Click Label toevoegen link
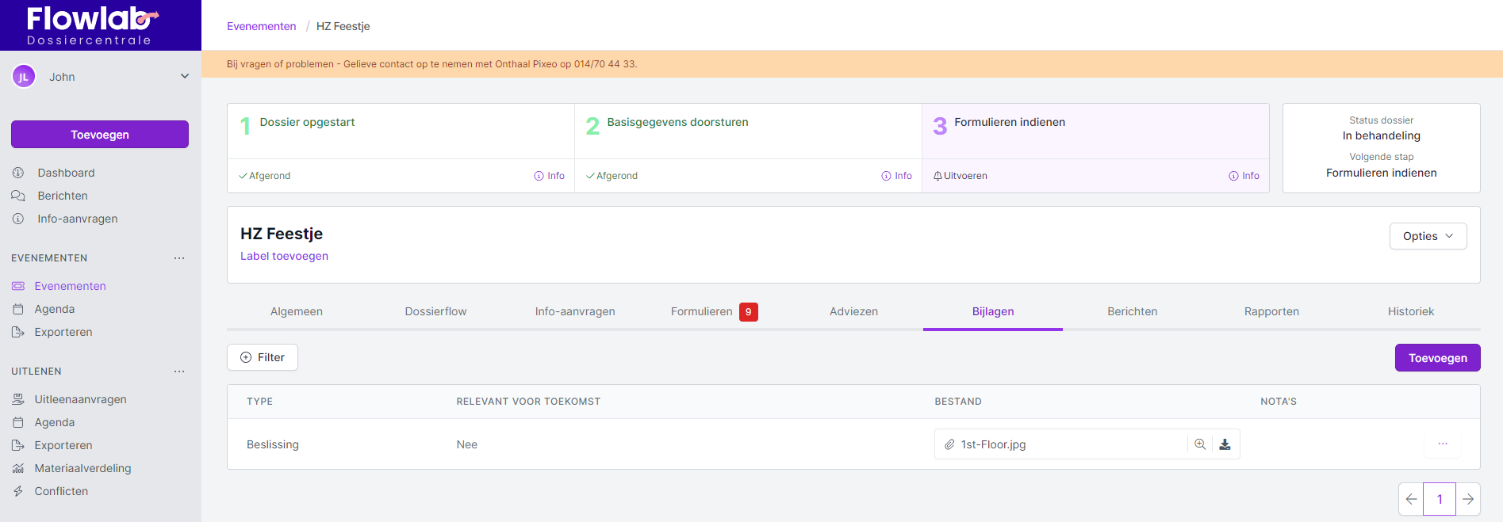 click(x=284, y=256)
